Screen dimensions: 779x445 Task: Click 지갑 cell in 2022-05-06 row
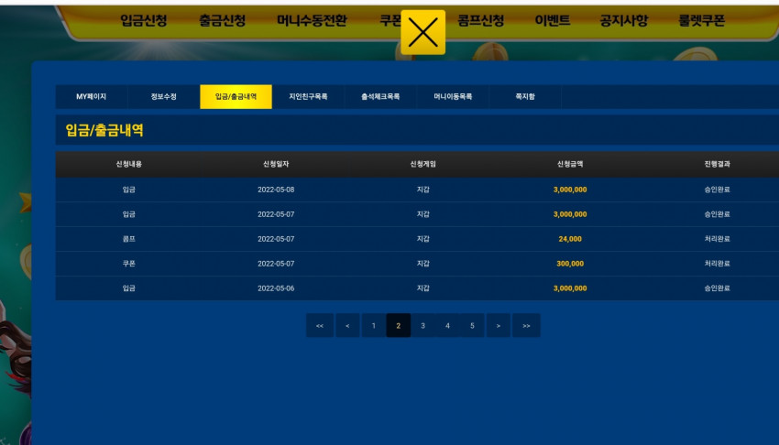point(422,288)
